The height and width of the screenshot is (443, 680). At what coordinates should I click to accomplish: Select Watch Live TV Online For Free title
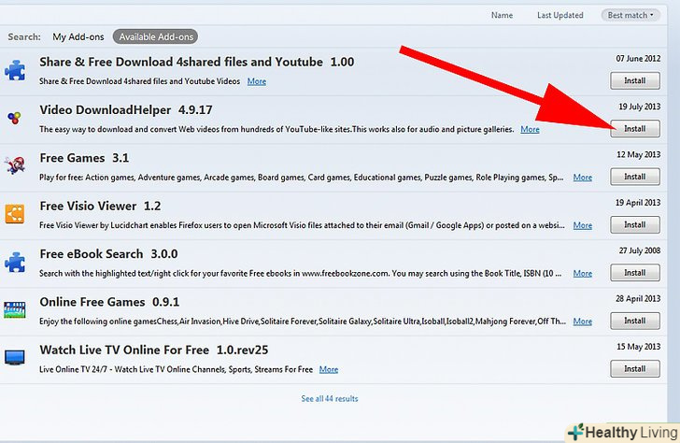click(154, 350)
